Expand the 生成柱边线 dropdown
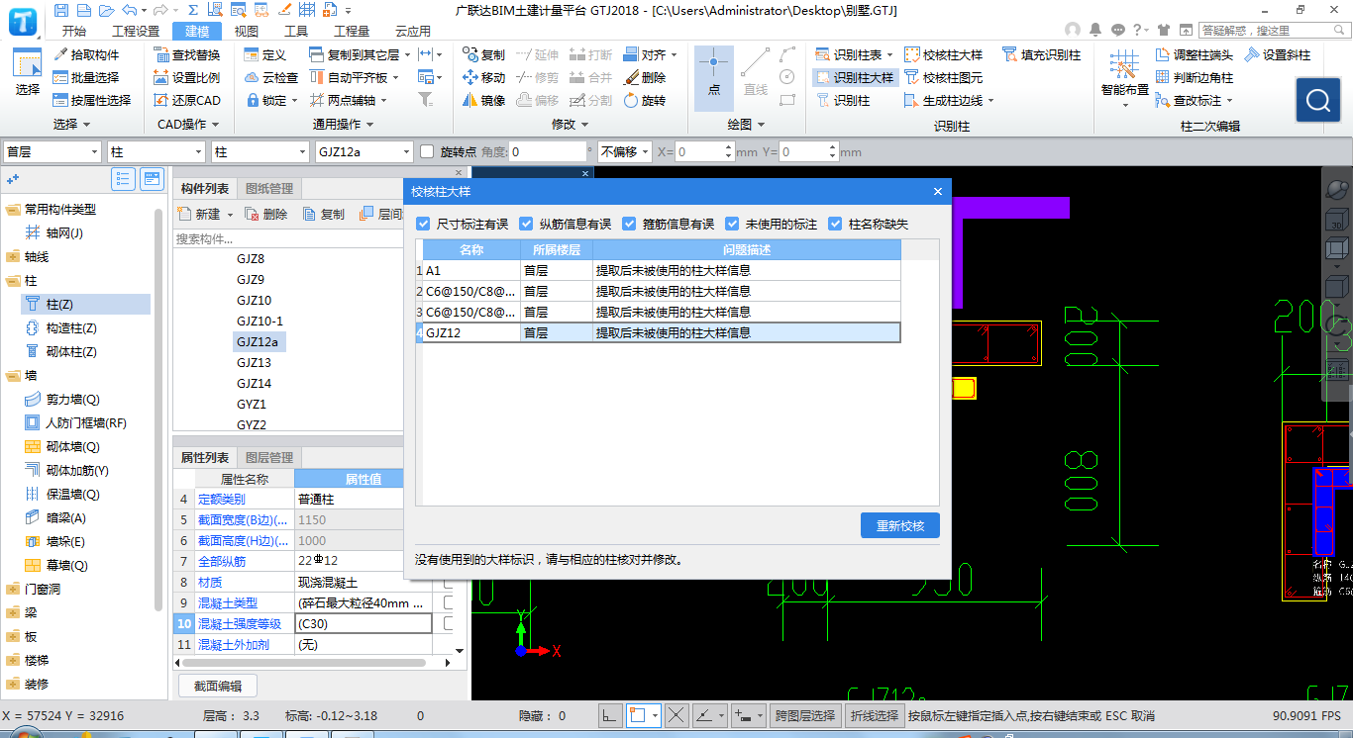Image resolution: width=1353 pixels, height=738 pixels. [990, 100]
